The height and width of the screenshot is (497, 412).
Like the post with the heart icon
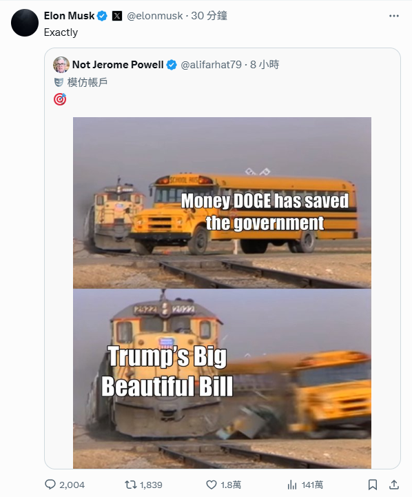pyautogui.click(x=212, y=485)
